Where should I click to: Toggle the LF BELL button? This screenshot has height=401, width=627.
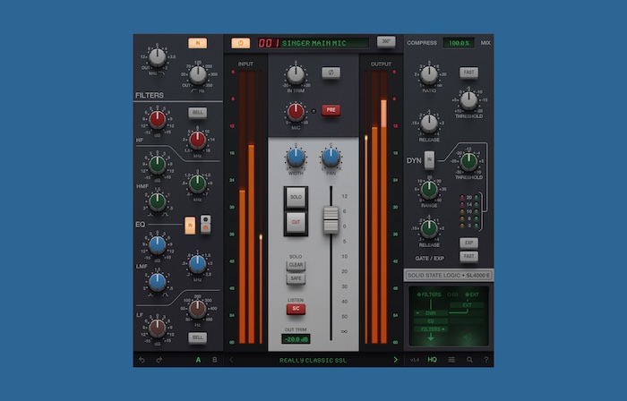tap(198, 337)
